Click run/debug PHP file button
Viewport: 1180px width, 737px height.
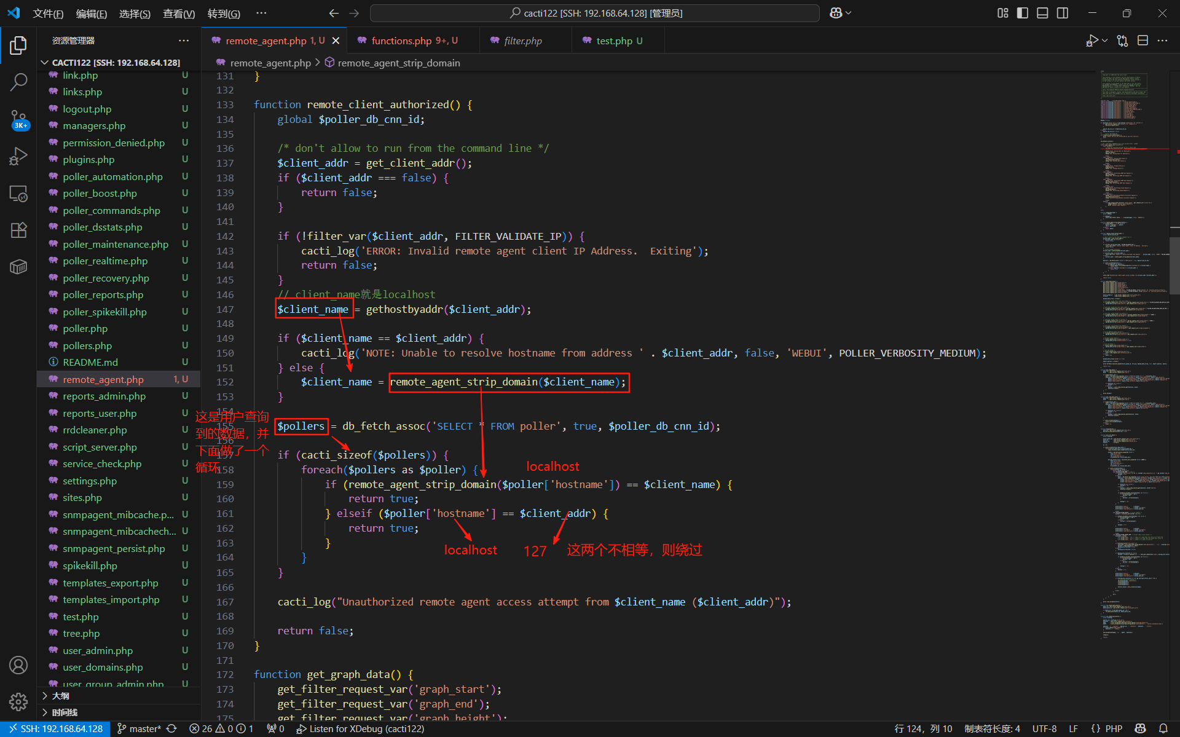1091,41
